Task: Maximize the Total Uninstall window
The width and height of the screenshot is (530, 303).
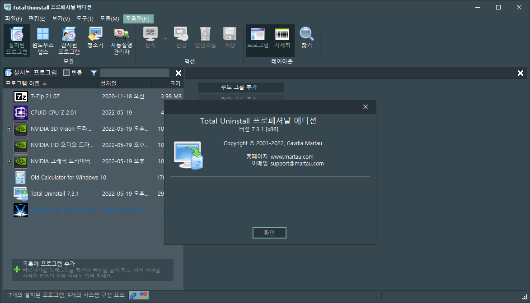Action: (498, 7)
